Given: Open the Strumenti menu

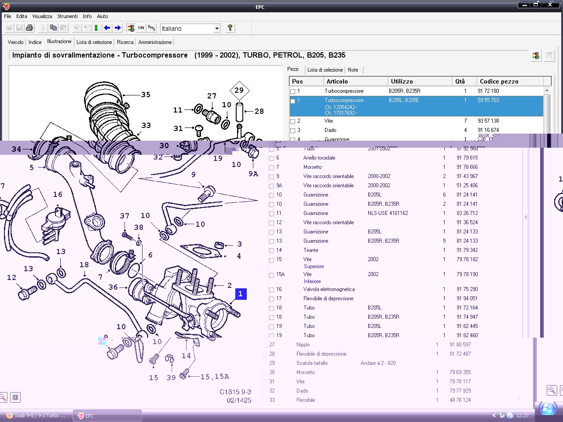Looking at the screenshot, I should (67, 16).
